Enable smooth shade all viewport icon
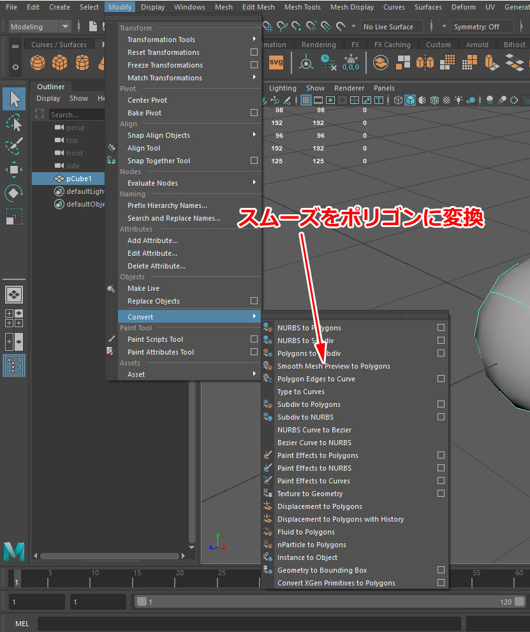This screenshot has width=530, height=632. click(410, 100)
